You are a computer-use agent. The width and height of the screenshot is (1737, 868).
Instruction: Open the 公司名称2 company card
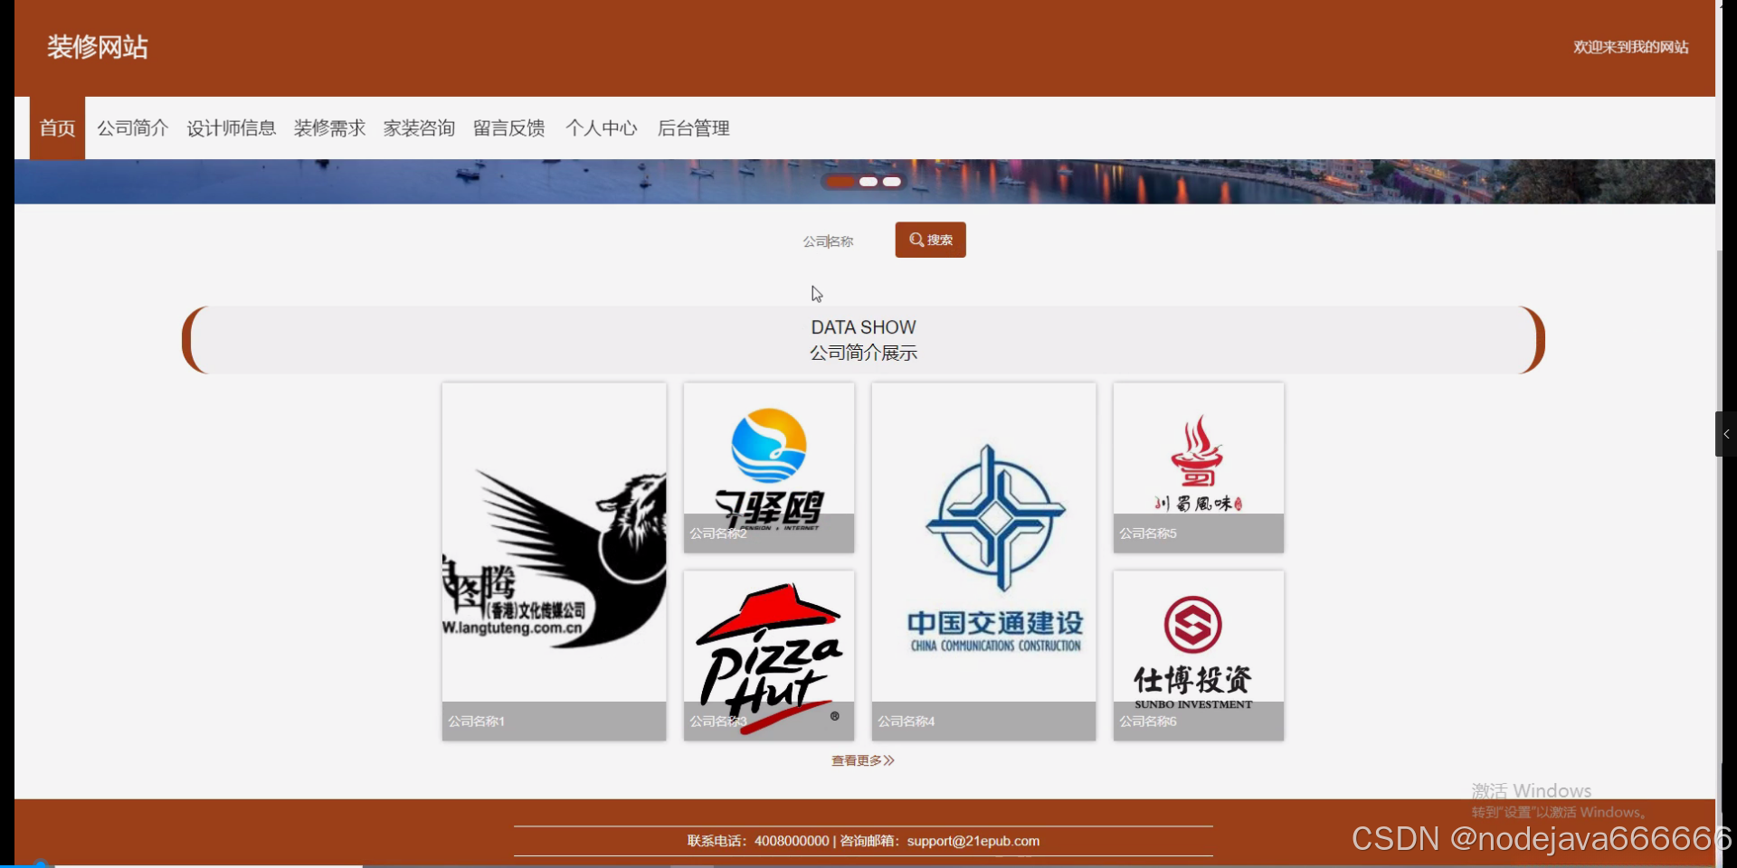click(x=769, y=467)
